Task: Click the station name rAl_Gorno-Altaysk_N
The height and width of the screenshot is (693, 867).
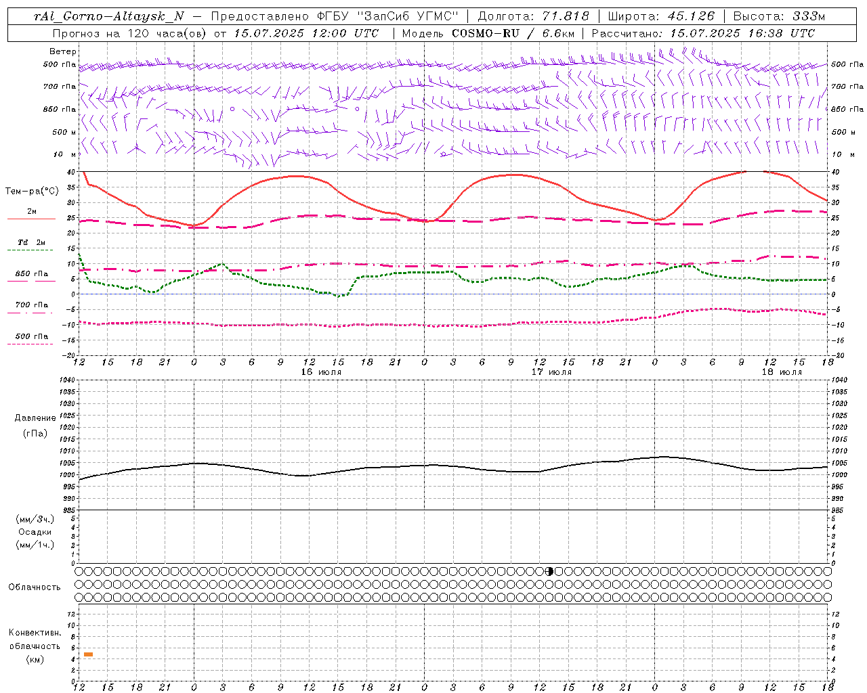Action: point(108,16)
